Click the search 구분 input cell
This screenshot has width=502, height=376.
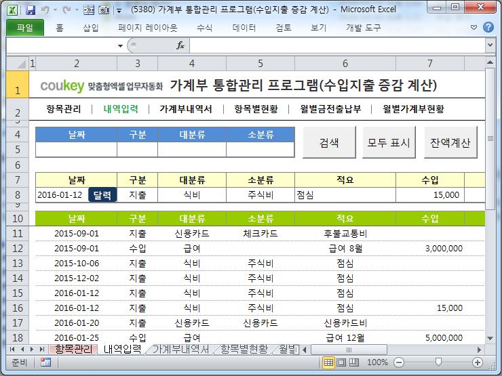click(137, 150)
